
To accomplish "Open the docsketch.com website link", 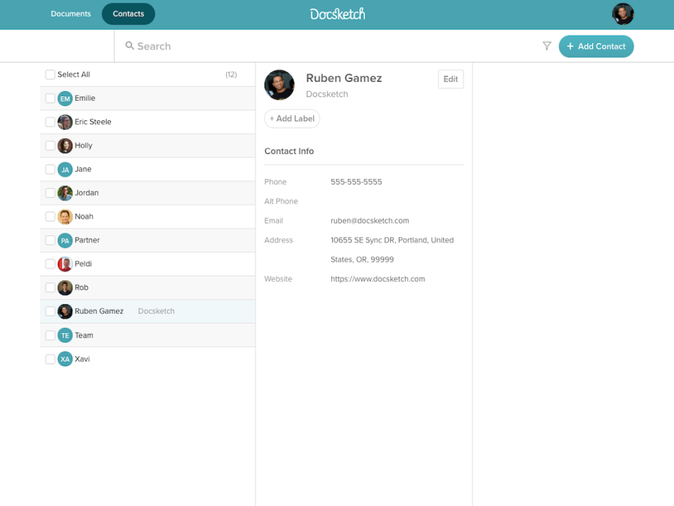I will 378,279.
